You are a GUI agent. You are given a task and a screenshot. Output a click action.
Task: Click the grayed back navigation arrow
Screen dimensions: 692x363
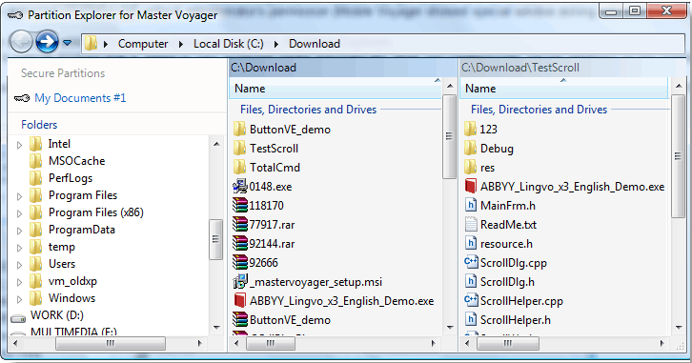point(21,43)
